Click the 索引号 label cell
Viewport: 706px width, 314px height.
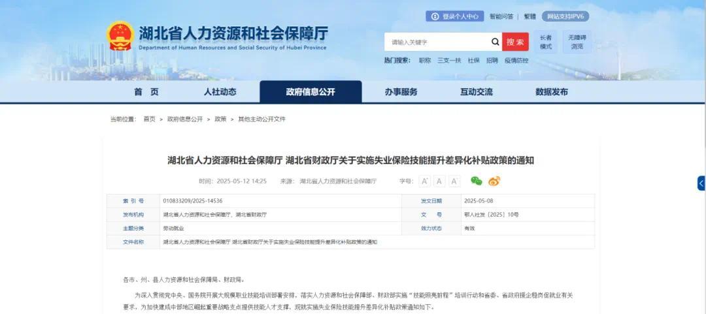pos(133,201)
